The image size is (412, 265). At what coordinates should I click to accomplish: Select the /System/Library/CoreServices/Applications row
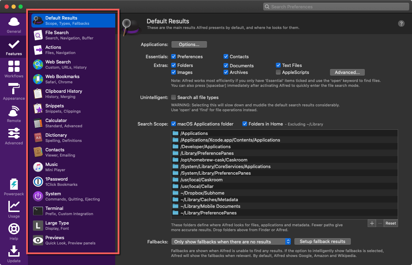coord(284,166)
